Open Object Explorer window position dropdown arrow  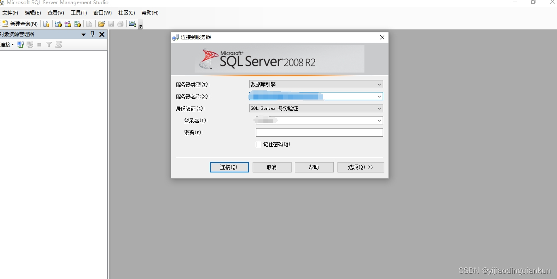pos(84,34)
